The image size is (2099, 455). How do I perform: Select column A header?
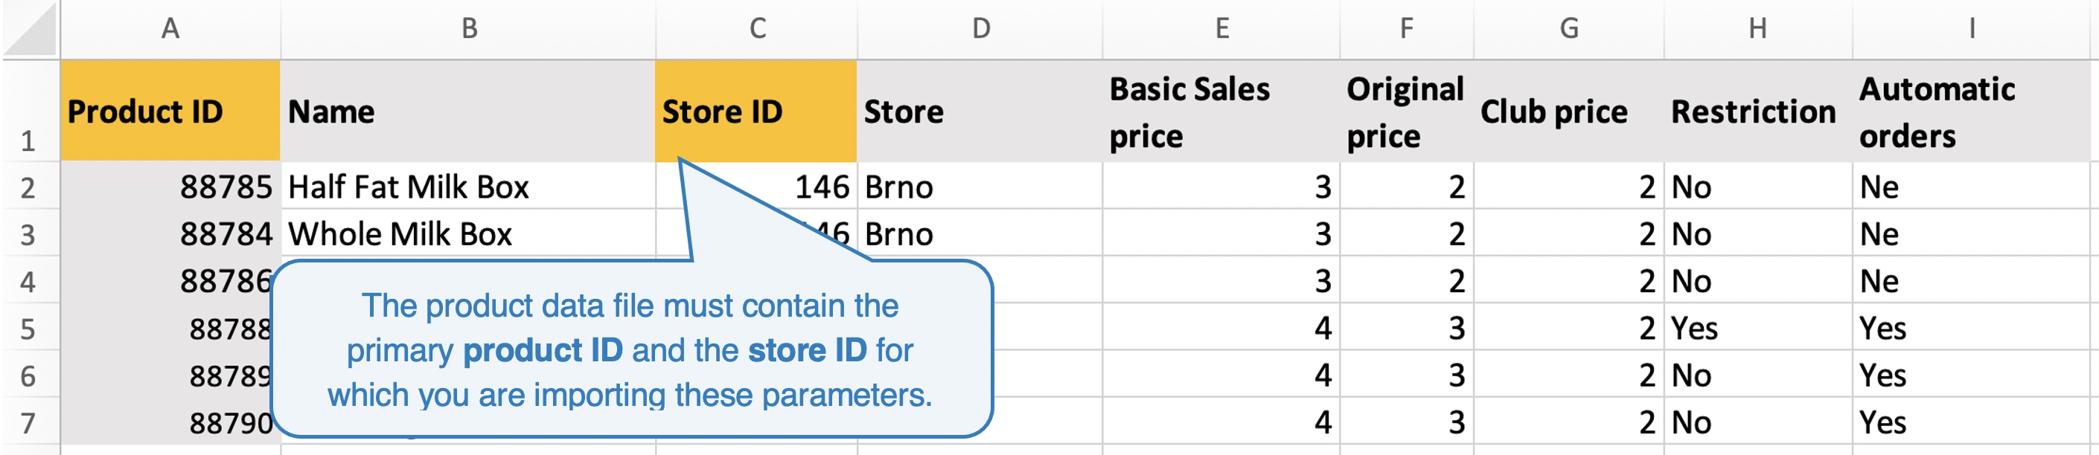coord(170,28)
